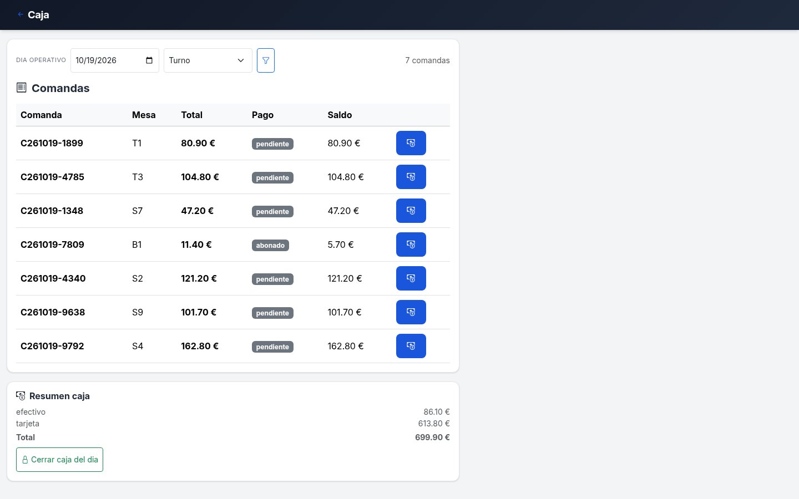Charge comanda C261019-1348 with the payment button
This screenshot has width=799, height=499.
tap(411, 211)
